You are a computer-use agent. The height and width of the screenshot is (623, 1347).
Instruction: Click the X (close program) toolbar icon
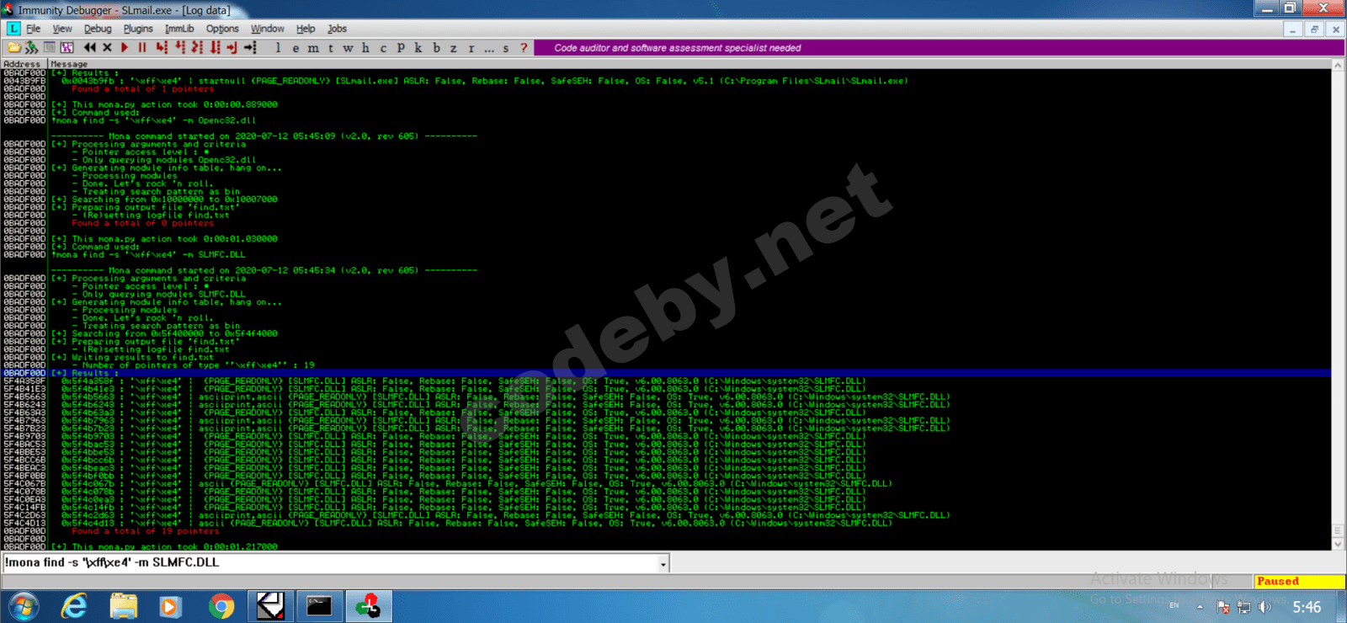(107, 48)
